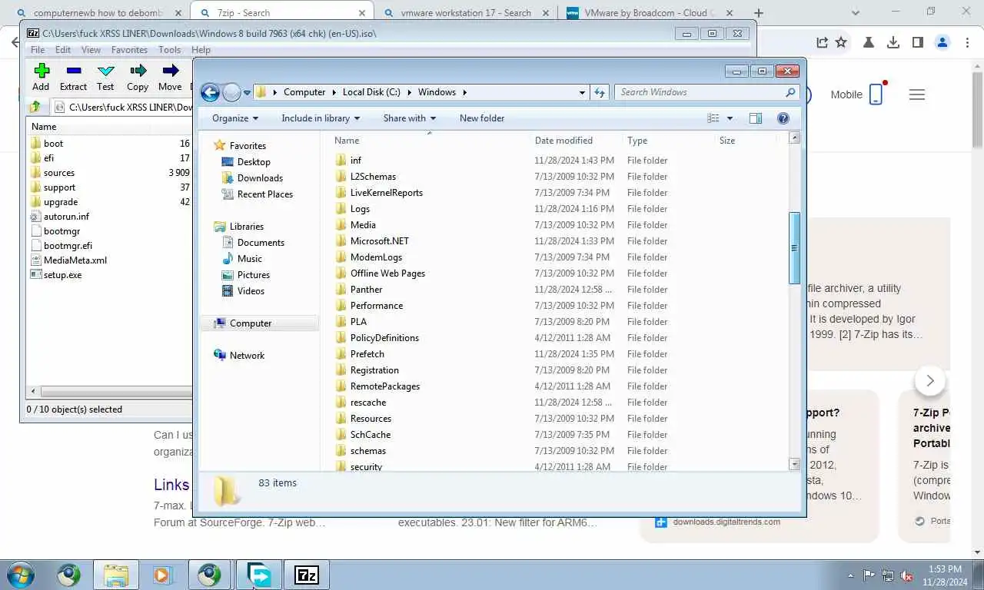The height and width of the screenshot is (590, 984).
Task: Select setup.exe in 7-Zip
Action: coord(62,275)
